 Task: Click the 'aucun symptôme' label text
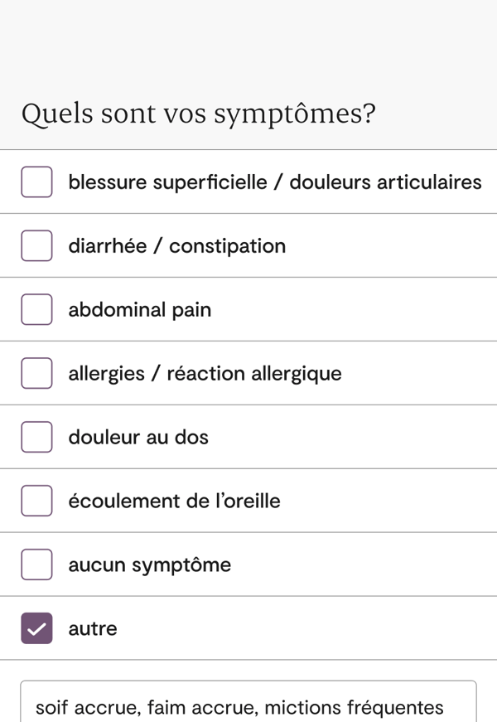pyautogui.click(x=149, y=565)
